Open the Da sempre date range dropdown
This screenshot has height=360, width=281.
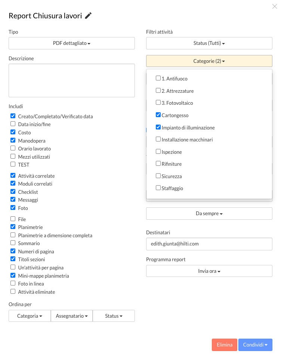(209, 214)
